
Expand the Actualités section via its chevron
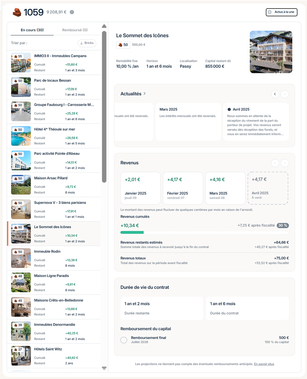click(144, 94)
